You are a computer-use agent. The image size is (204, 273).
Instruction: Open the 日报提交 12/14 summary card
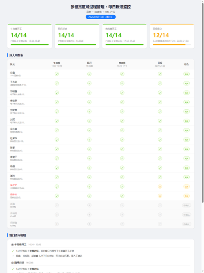coord(172,36)
